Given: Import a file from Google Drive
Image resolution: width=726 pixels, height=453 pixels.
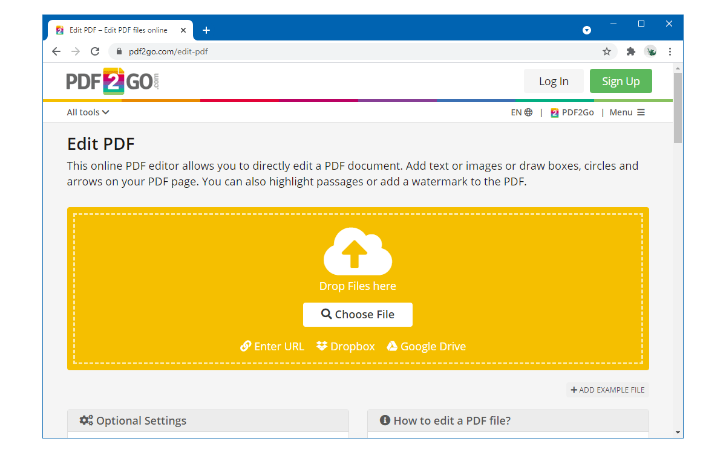Looking at the screenshot, I should pos(427,347).
